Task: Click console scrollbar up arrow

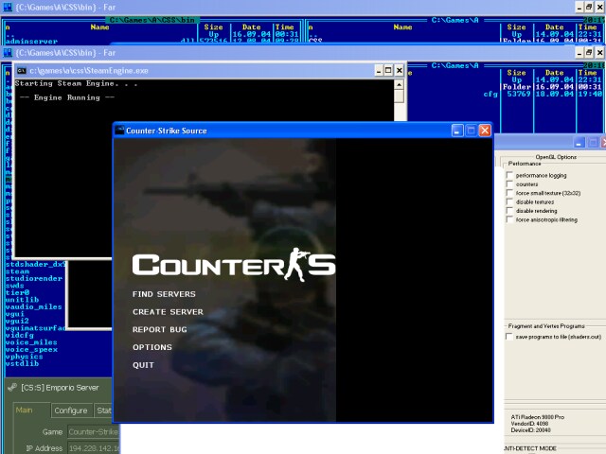Action: [x=400, y=84]
